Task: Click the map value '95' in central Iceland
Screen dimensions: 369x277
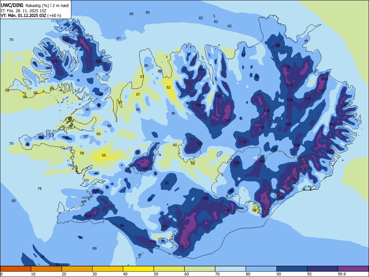Action: pyautogui.click(x=167, y=183)
